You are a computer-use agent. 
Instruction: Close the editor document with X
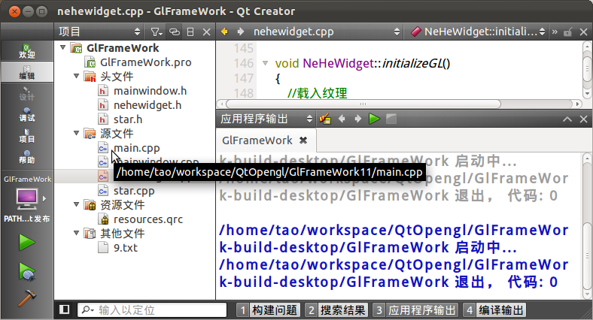pyautogui.click(x=583, y=32)
